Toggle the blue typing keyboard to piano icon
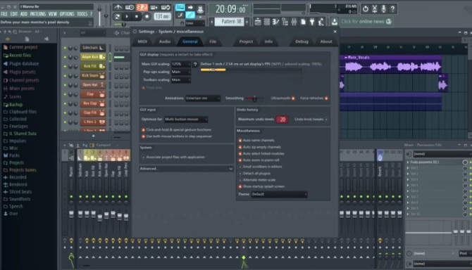 point(180,7)
